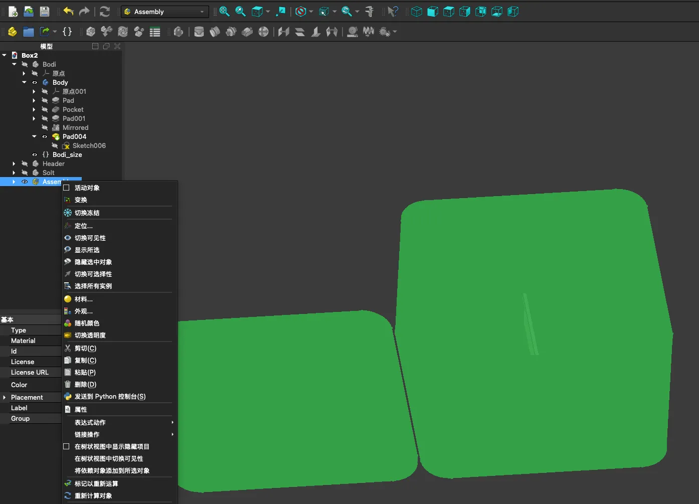
Task: Expand the Header tree item
Action: coord(14,164)
